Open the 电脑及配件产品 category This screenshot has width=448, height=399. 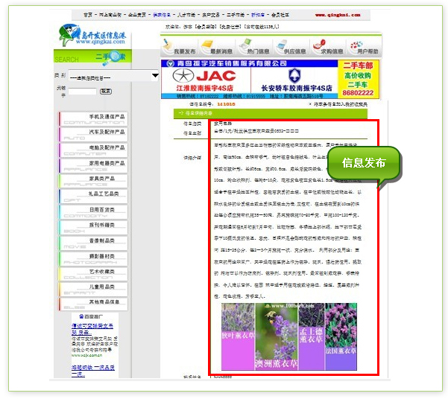click(93, 150)
